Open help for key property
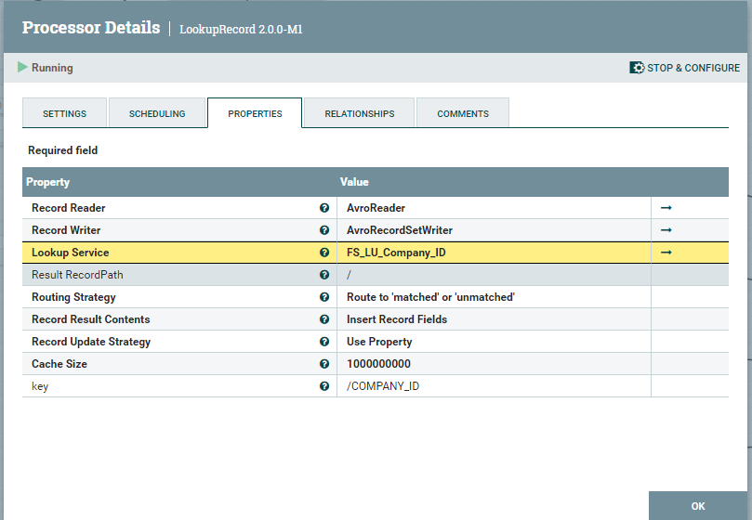 pyautogui.click(x=324, y=386)
